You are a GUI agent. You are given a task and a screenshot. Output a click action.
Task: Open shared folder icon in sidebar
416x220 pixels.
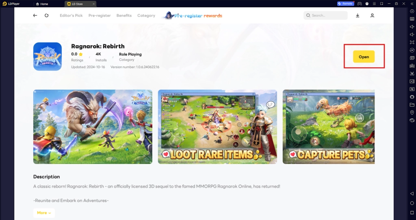coord(412,105)
